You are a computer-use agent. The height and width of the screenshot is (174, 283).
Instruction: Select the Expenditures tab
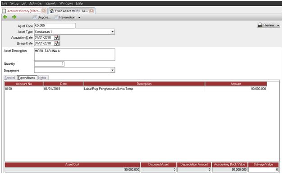pos(27,78)
